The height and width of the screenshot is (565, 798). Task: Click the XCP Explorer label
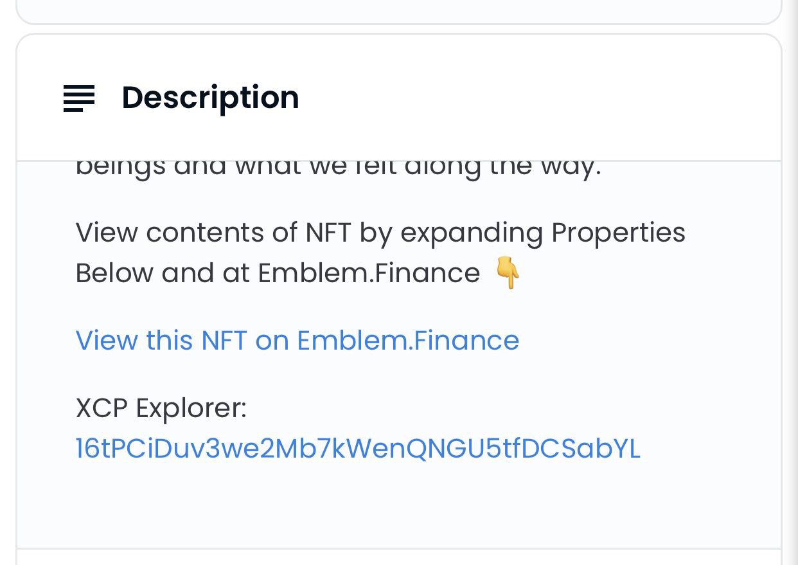tap(161, 408)
